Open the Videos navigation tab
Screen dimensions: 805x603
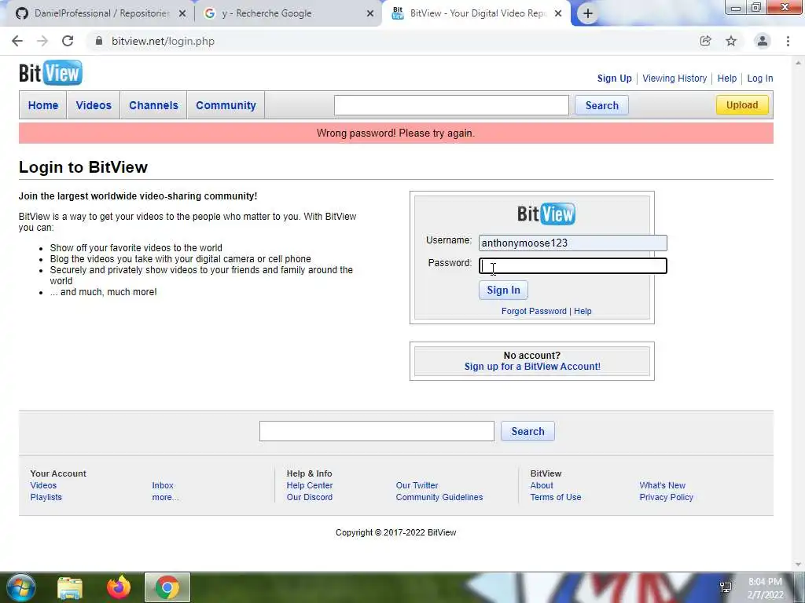click(94, 105)
